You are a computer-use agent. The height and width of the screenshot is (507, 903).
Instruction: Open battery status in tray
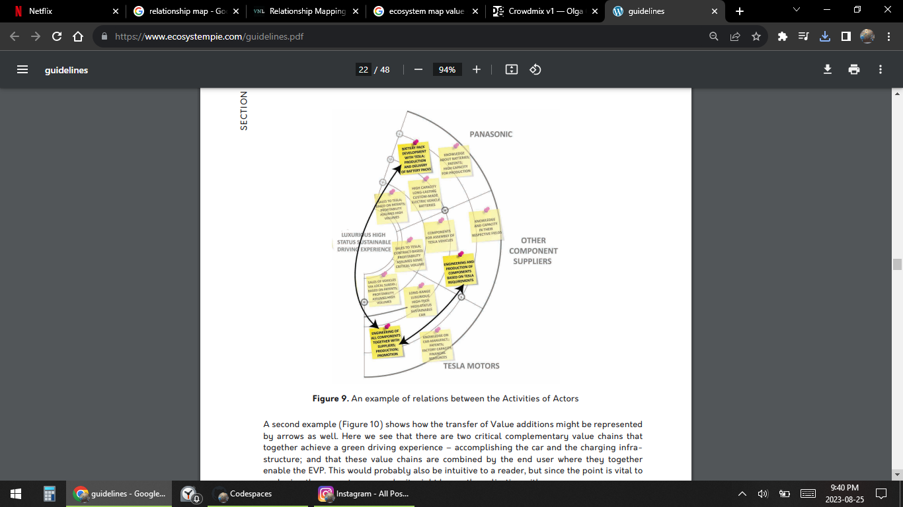click(x=785, y=494)
